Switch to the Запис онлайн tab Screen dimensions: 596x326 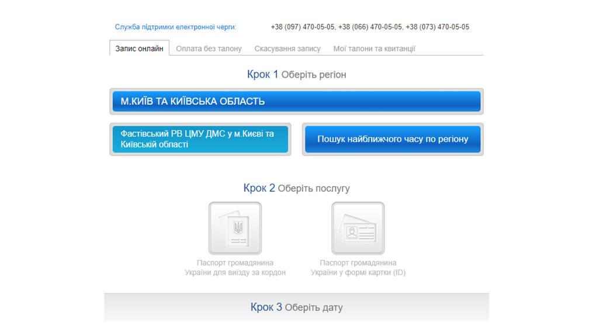point(139,48)
